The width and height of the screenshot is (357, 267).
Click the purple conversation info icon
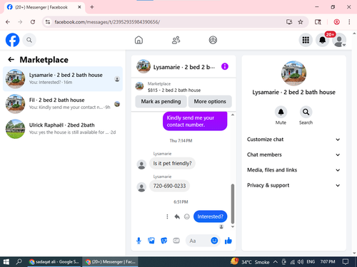(225, 66)
